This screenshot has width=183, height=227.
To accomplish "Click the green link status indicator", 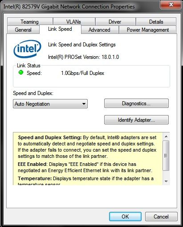I will pos(21,73).
